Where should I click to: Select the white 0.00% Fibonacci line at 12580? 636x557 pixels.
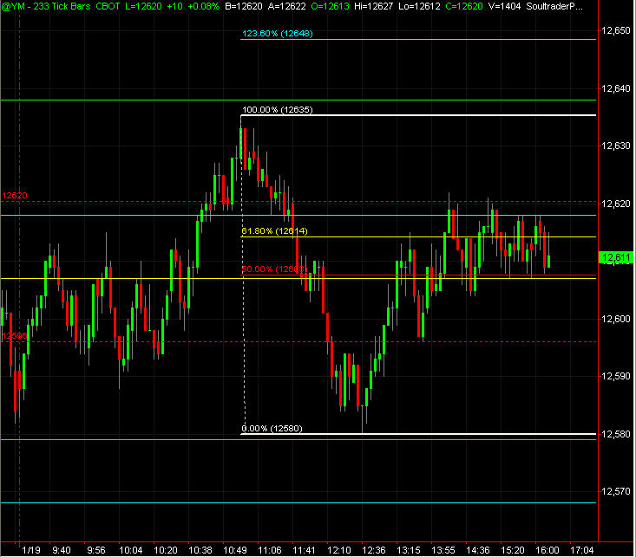point(418,434)
